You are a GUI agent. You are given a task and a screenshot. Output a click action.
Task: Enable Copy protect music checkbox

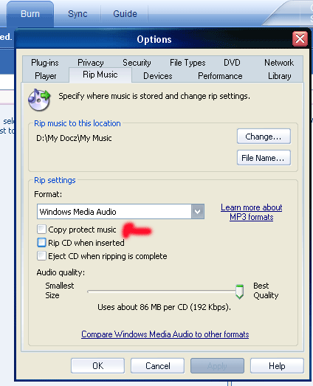(41, 230)
